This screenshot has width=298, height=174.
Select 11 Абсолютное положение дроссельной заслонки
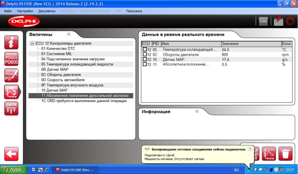pyautogui.click(x=85, y=96)
